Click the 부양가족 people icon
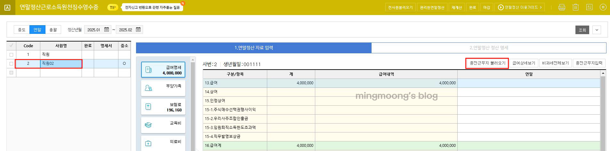Screen dimensions: 610x151 148,88
